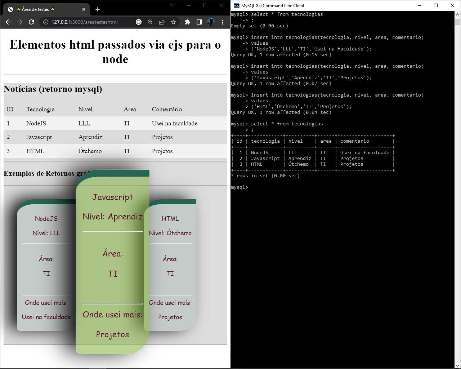Click '3 rows in set' result line
Screen dimensions: 461x369
265,176
